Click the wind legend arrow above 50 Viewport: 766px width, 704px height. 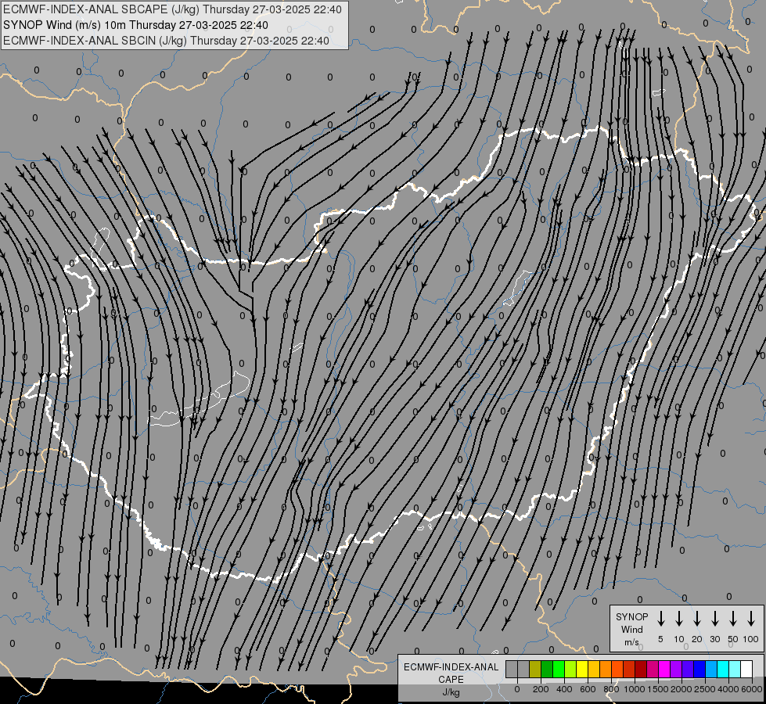(733, 619)
